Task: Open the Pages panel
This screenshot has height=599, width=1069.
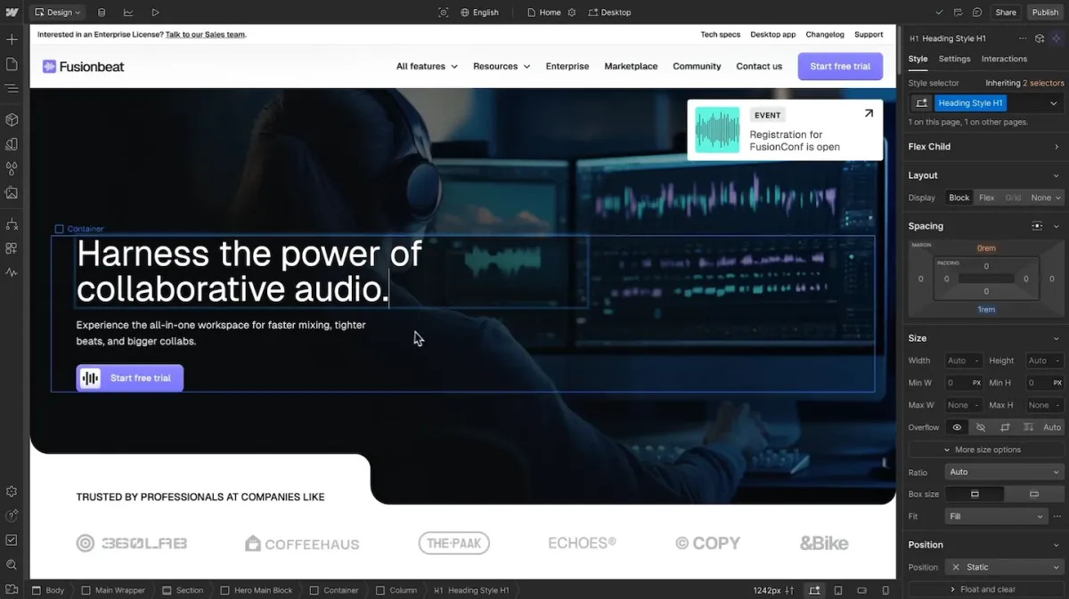Action: [12, 63]
